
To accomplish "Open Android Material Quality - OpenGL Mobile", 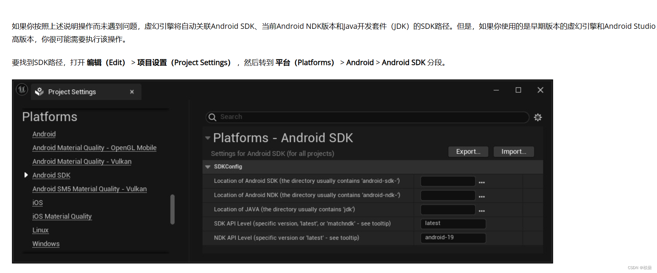I will [x=94, y=148].
